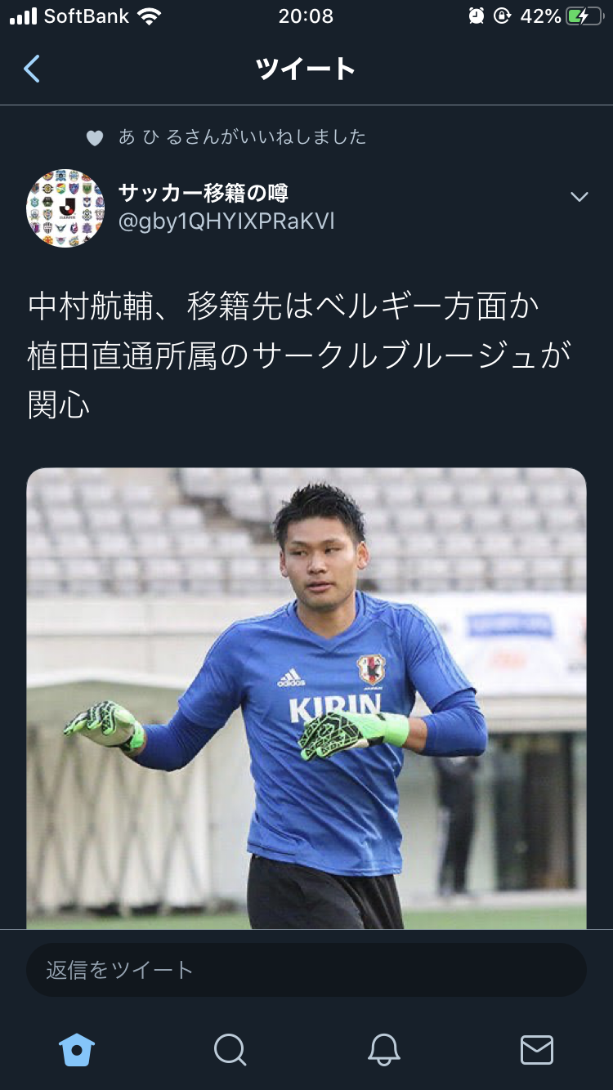Tap the back arrow icon
Viewport: 613px width, 1090px height.
(x=32, y=69)
